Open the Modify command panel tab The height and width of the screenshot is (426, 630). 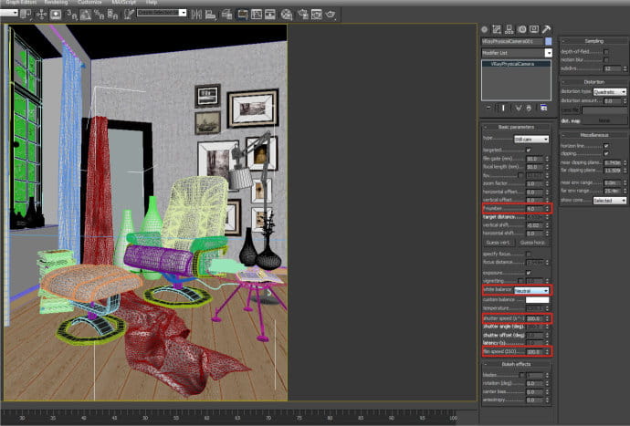[497, 29]
